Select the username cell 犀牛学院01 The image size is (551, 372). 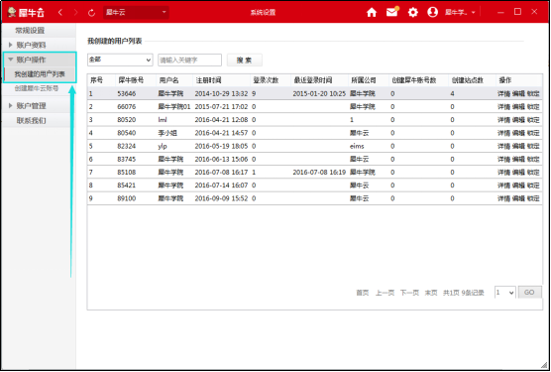pos(174,106)
